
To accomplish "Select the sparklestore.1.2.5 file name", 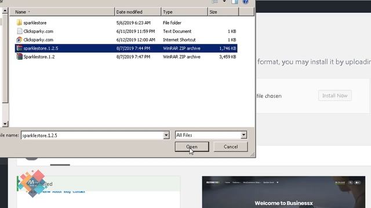I will (41, 49).
